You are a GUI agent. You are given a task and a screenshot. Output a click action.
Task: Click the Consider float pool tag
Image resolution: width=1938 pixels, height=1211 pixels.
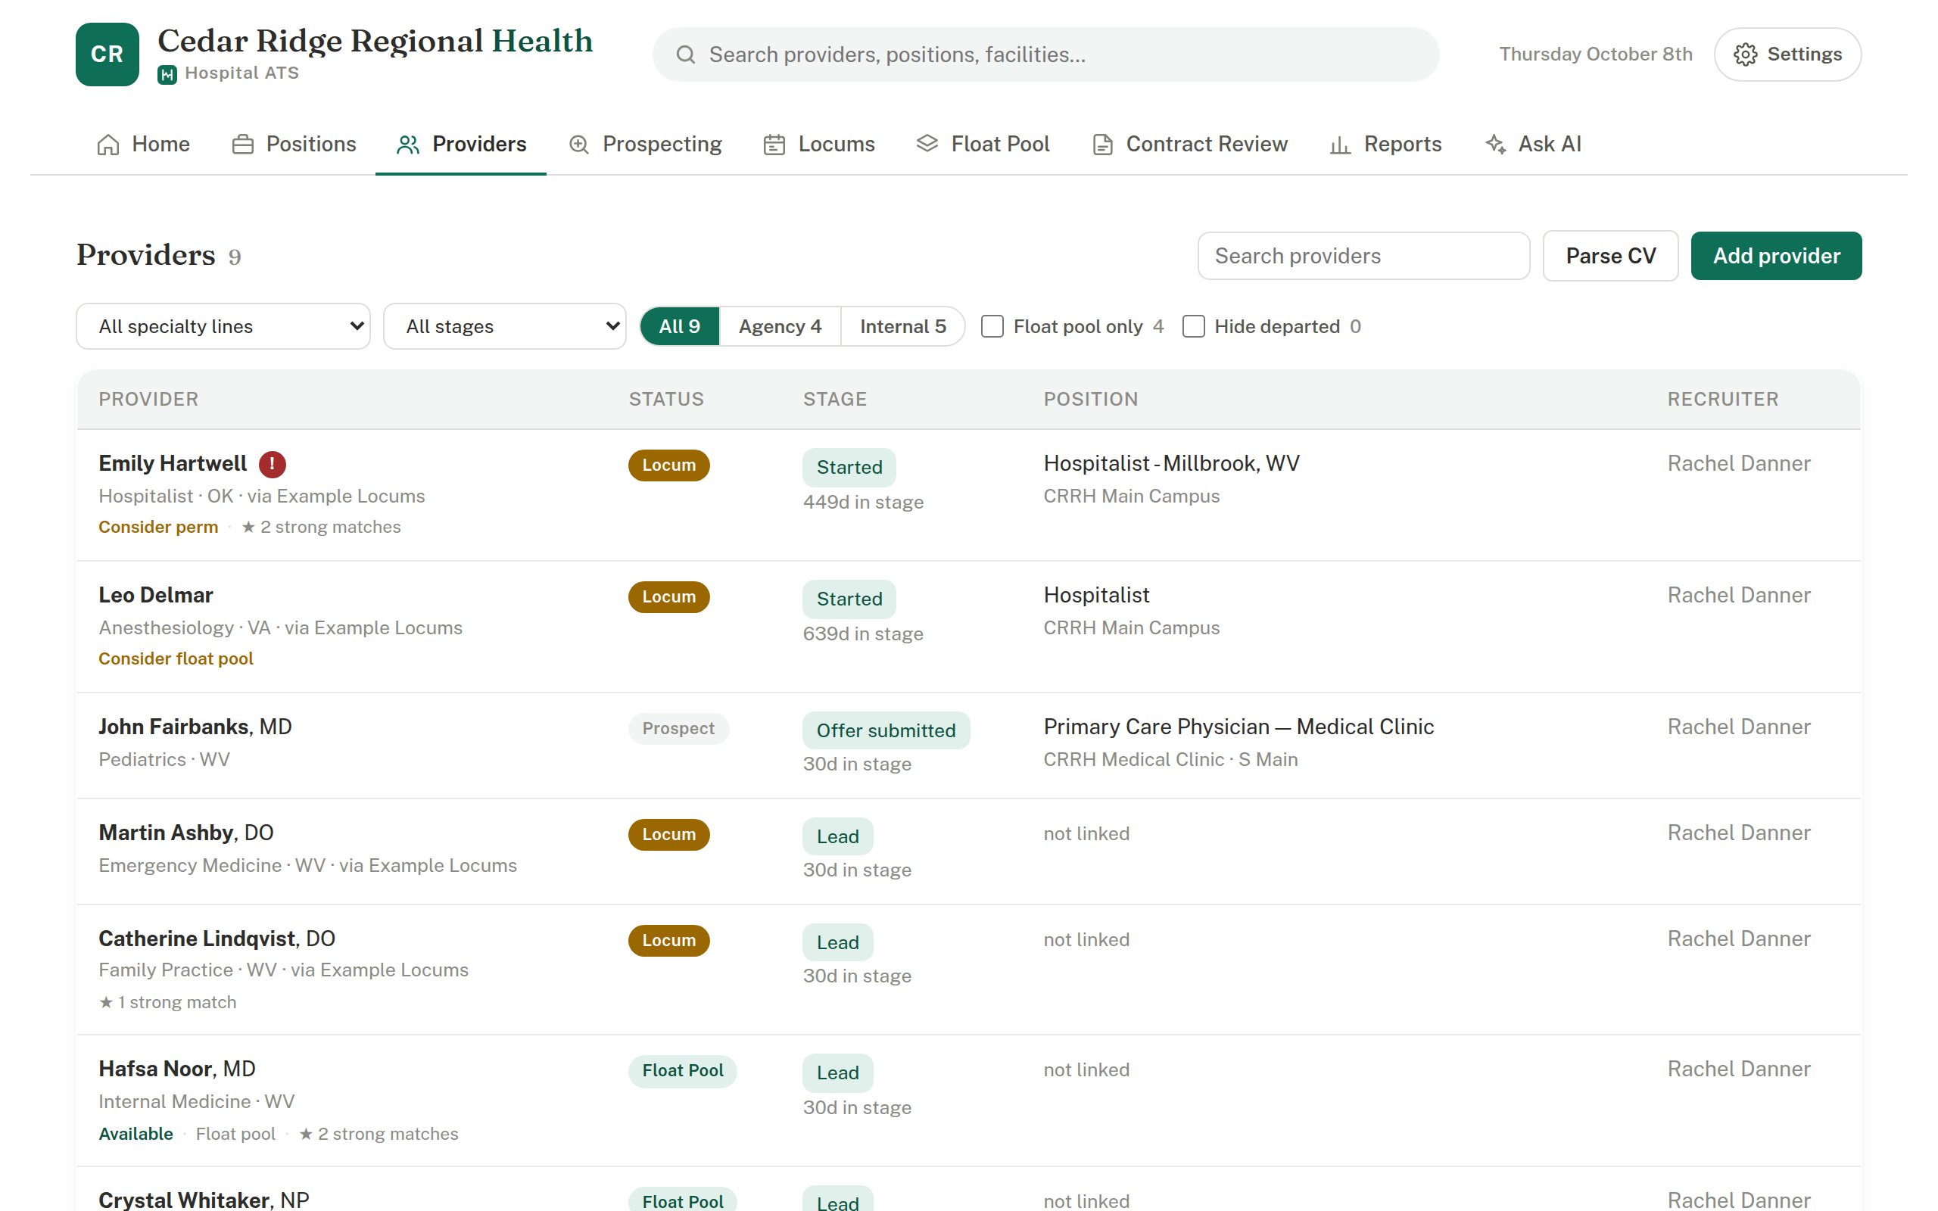tap(176, 658)
